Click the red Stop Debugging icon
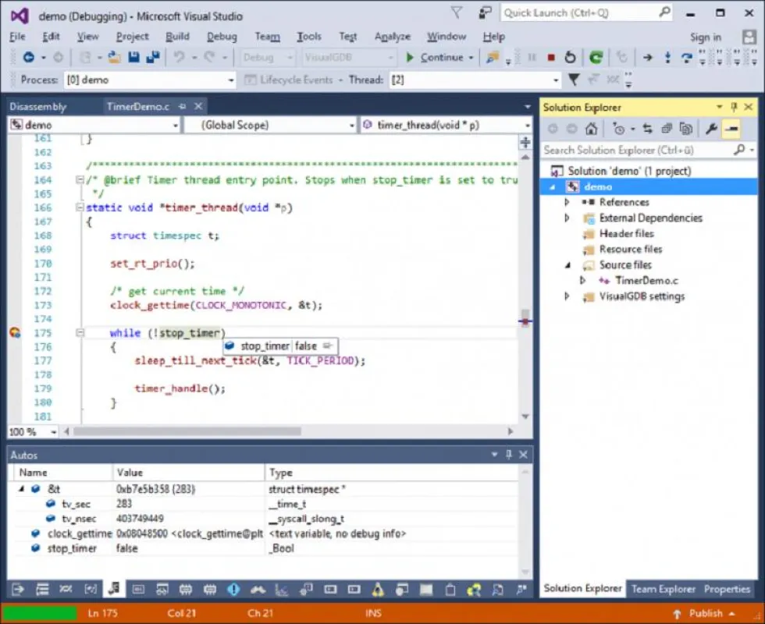The width and height of the screenshot is (765, 624). [551, 58]
